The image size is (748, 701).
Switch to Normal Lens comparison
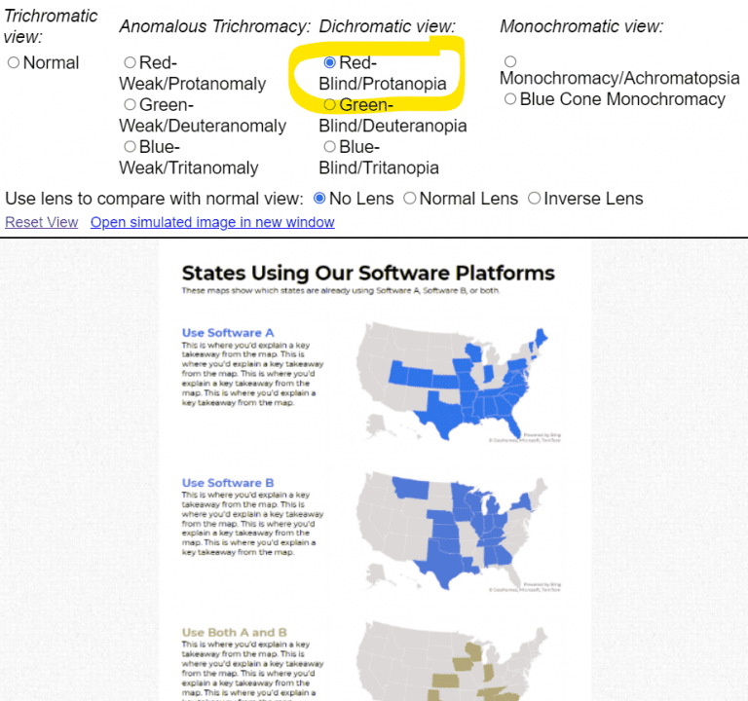click(x=410, y=198)
